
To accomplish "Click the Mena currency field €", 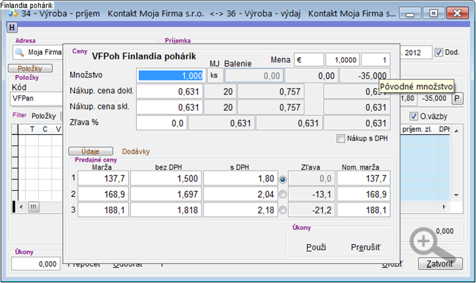I will (308, 60).
